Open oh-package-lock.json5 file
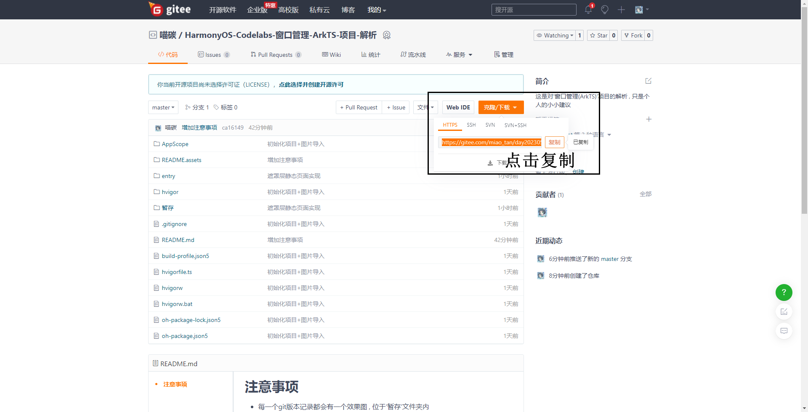 (x=191, y=320)
